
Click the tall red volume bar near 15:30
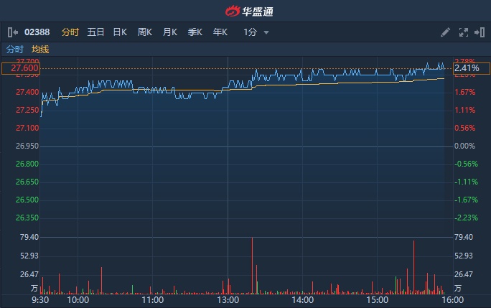click(x=413, y=267)
